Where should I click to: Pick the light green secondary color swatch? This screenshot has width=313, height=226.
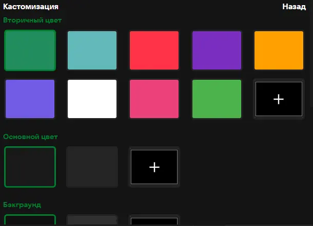217,99
